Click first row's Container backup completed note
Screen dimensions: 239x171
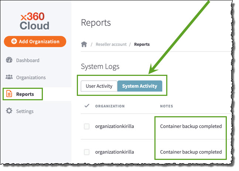(x=191, y=126)
